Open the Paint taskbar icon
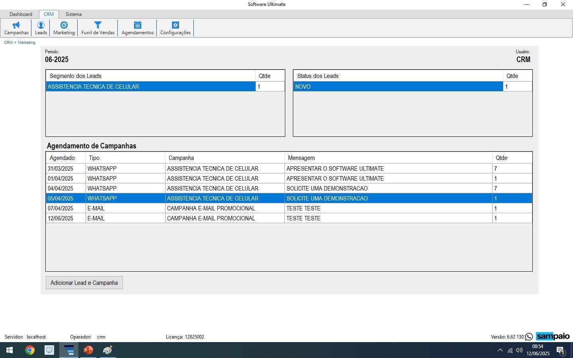The width and height of the screenshot is (573, 358). [107, 350]
